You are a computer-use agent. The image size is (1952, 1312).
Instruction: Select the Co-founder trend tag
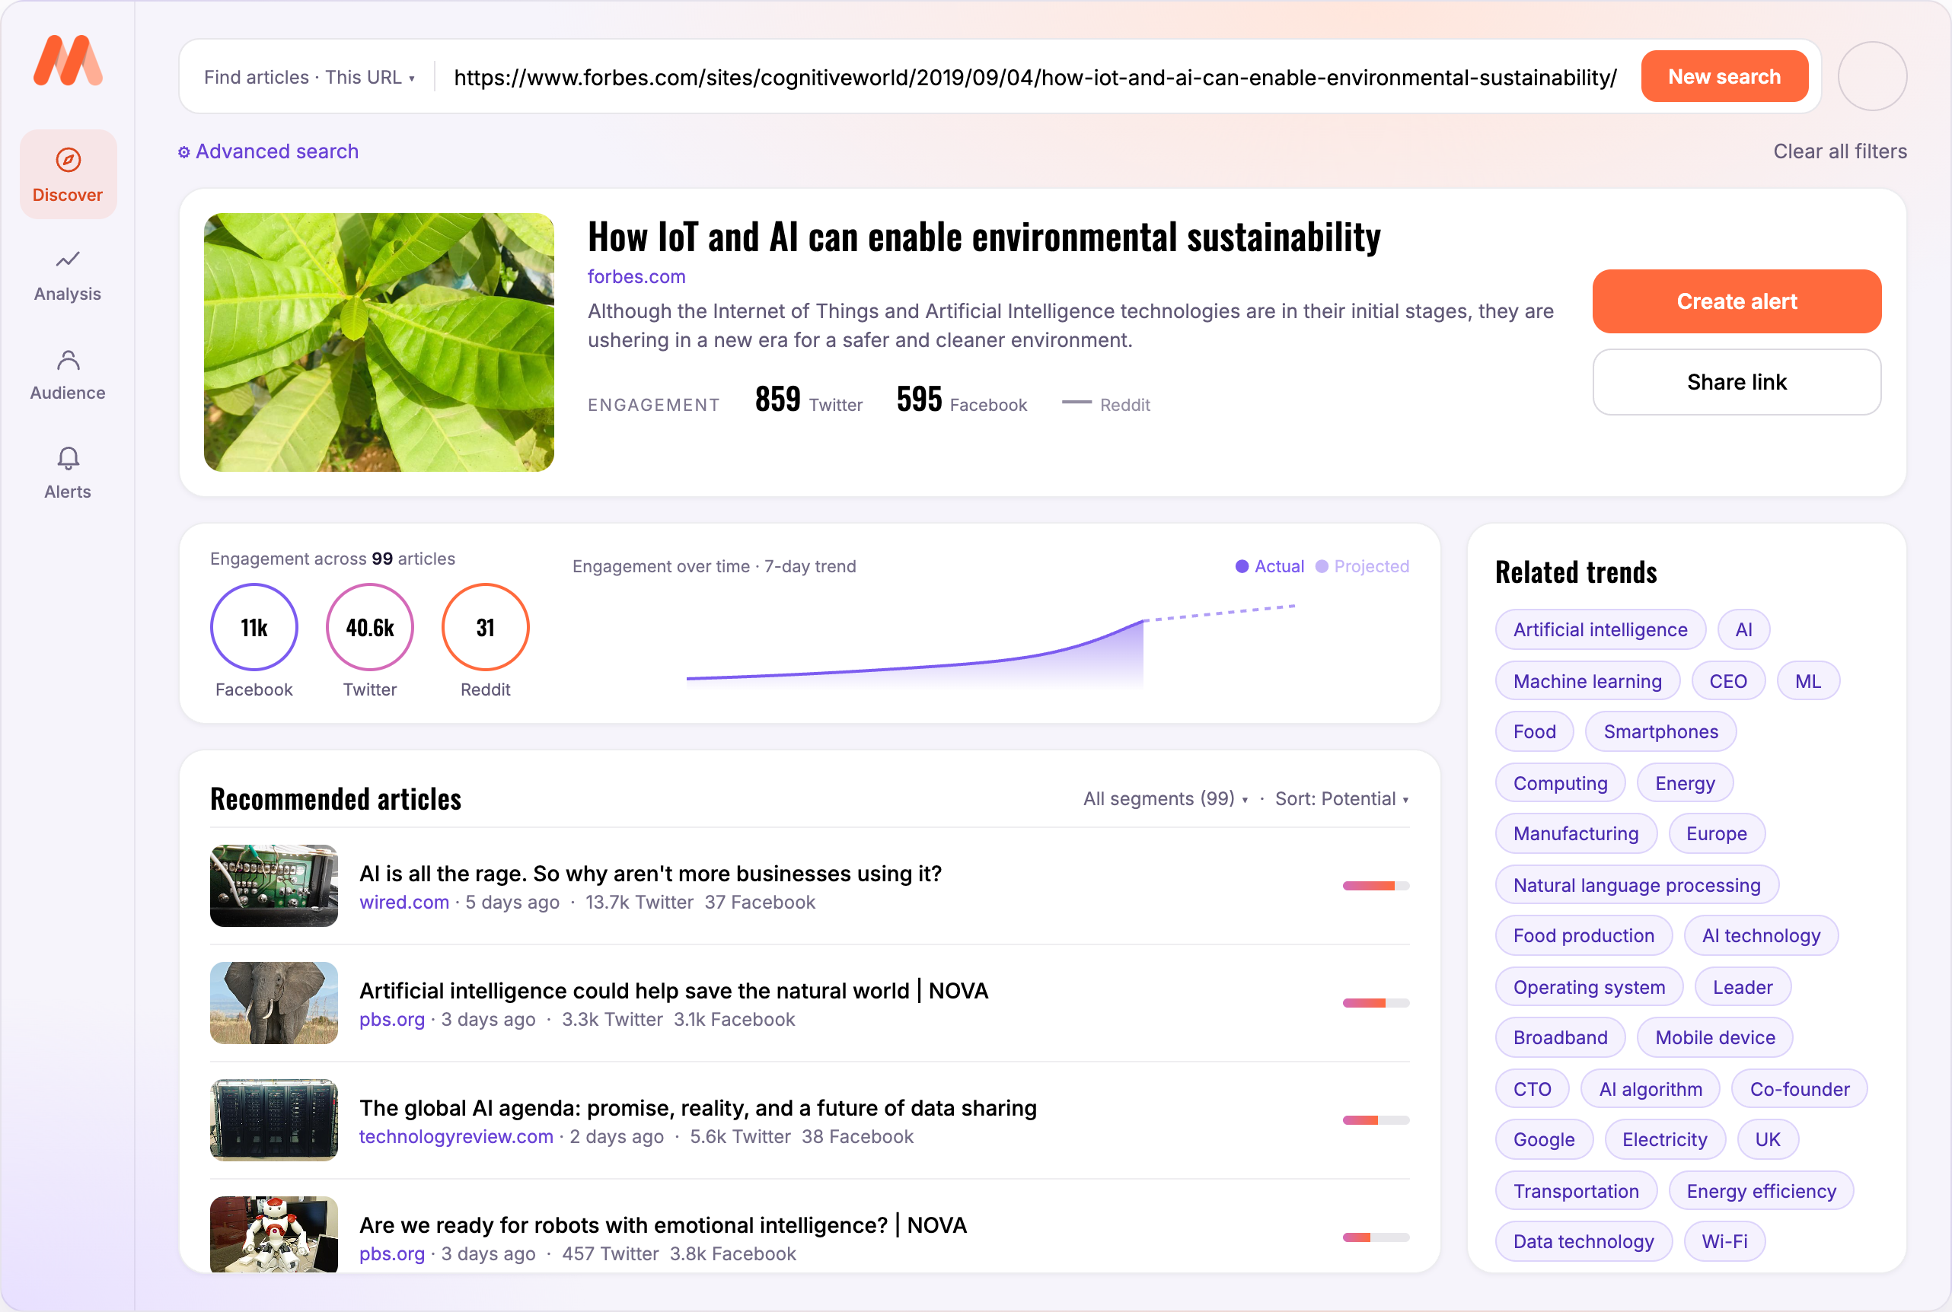1799,1090
